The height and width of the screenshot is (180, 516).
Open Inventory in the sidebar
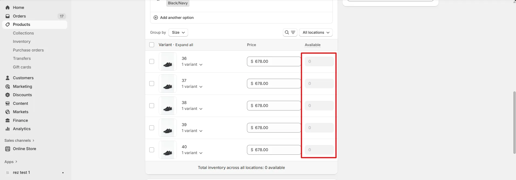(22, 41)
